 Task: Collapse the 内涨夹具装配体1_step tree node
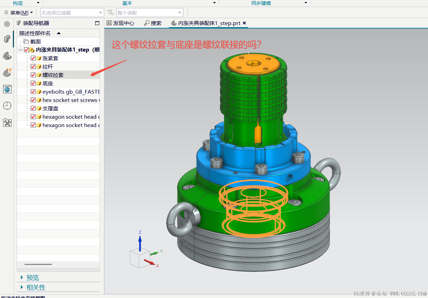pyautogui.click(x=21, y=50)
